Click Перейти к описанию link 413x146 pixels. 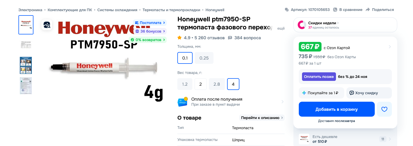(x=262, y=118)
